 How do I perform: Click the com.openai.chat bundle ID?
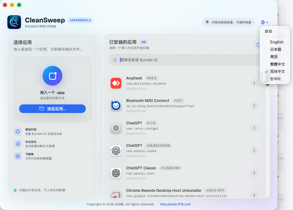click(x=140, y=173)
